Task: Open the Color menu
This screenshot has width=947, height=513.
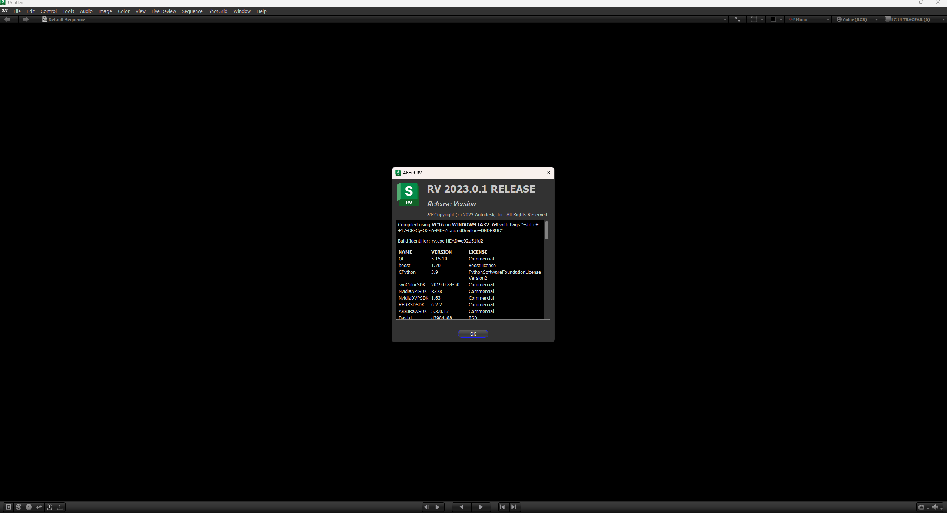Action: pos(124,11)
